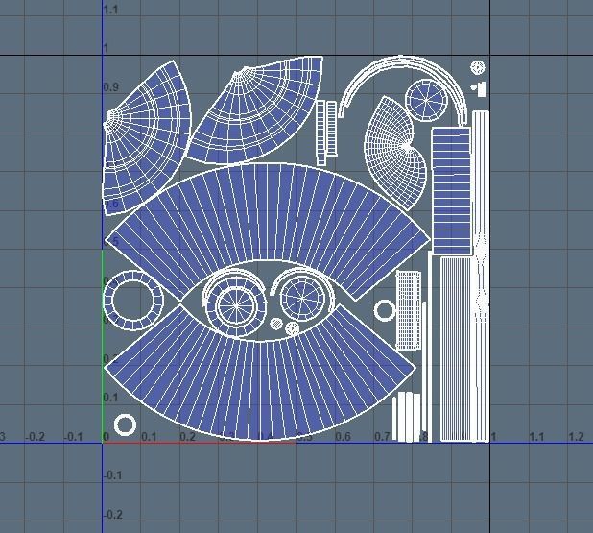The image size is (593, 533).
Task: Click the '0.2' label on the horizontal axis
Action: tap(187, 436)
